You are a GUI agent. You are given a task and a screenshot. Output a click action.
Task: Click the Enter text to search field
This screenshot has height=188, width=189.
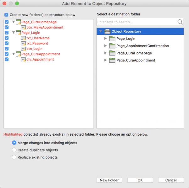(x=136, y=22)
